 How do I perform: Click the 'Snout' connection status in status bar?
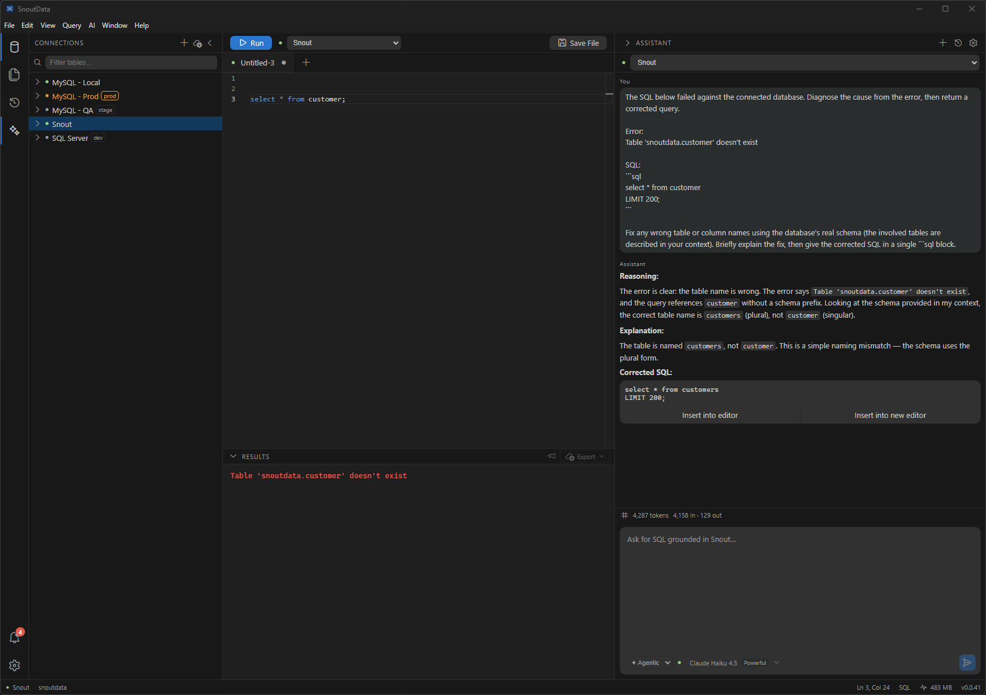[x=18, y=687]
